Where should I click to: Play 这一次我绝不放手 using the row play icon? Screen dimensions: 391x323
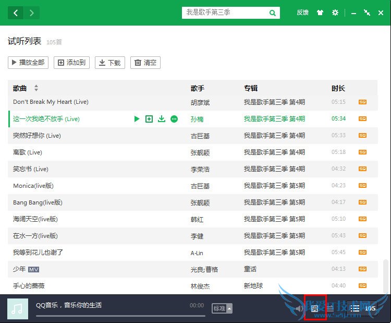(137, 119)
